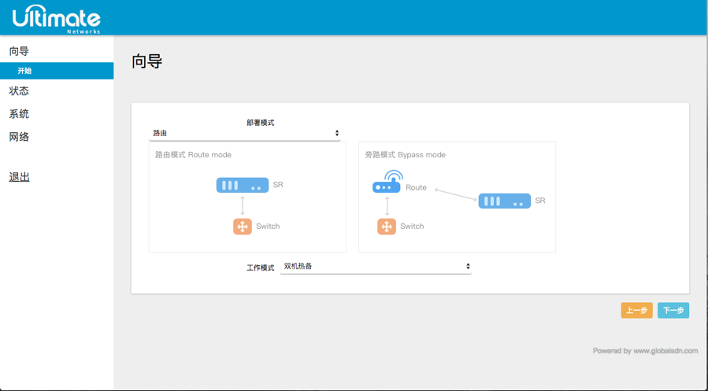Open the 状态 status menu
The height and width of the screenshot is (391, 708).
click(20, 91)
